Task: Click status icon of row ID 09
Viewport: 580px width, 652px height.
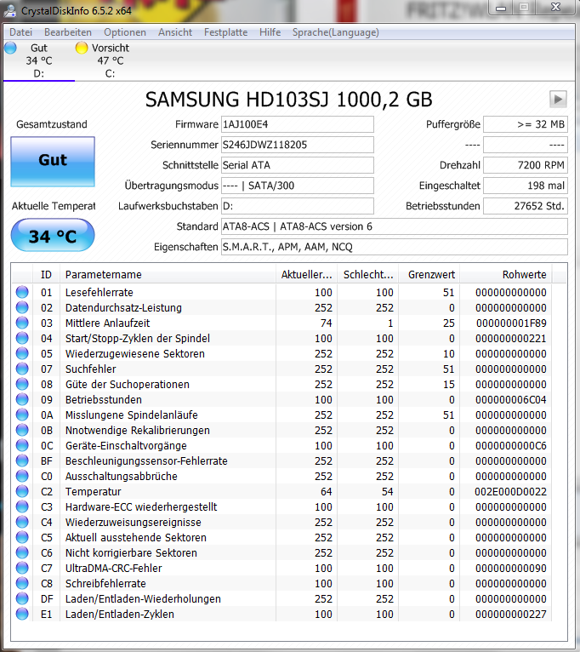Action: [x=22, y=399]
